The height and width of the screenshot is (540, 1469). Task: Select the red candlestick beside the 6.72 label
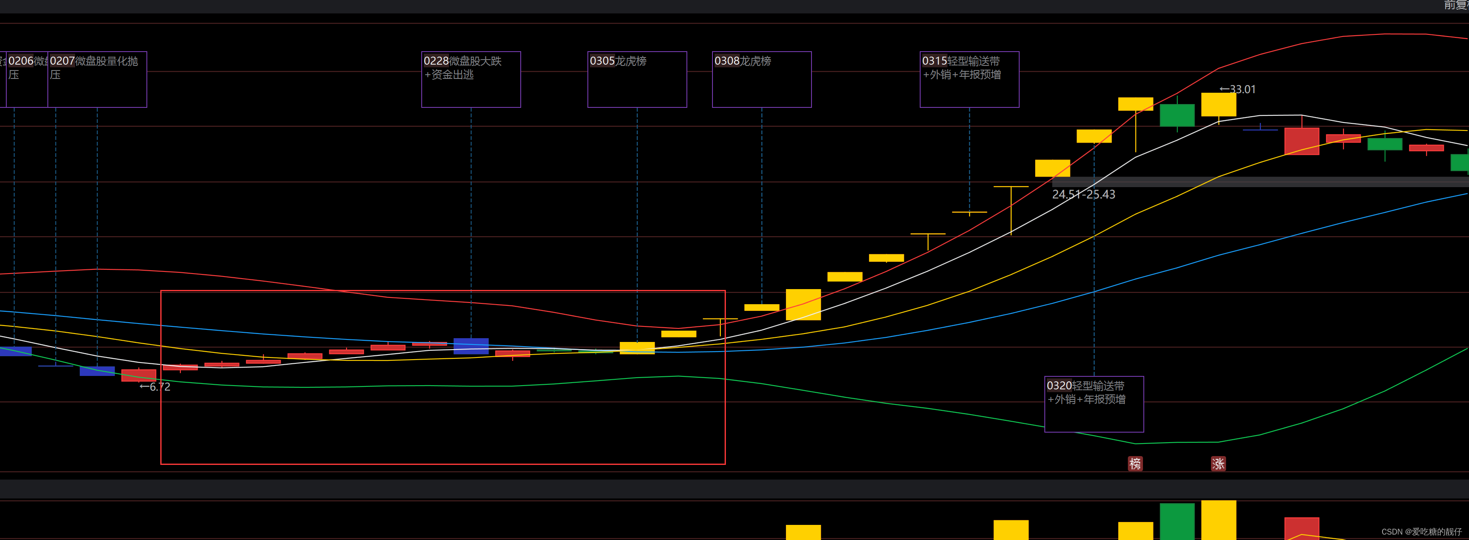point(138,375)
